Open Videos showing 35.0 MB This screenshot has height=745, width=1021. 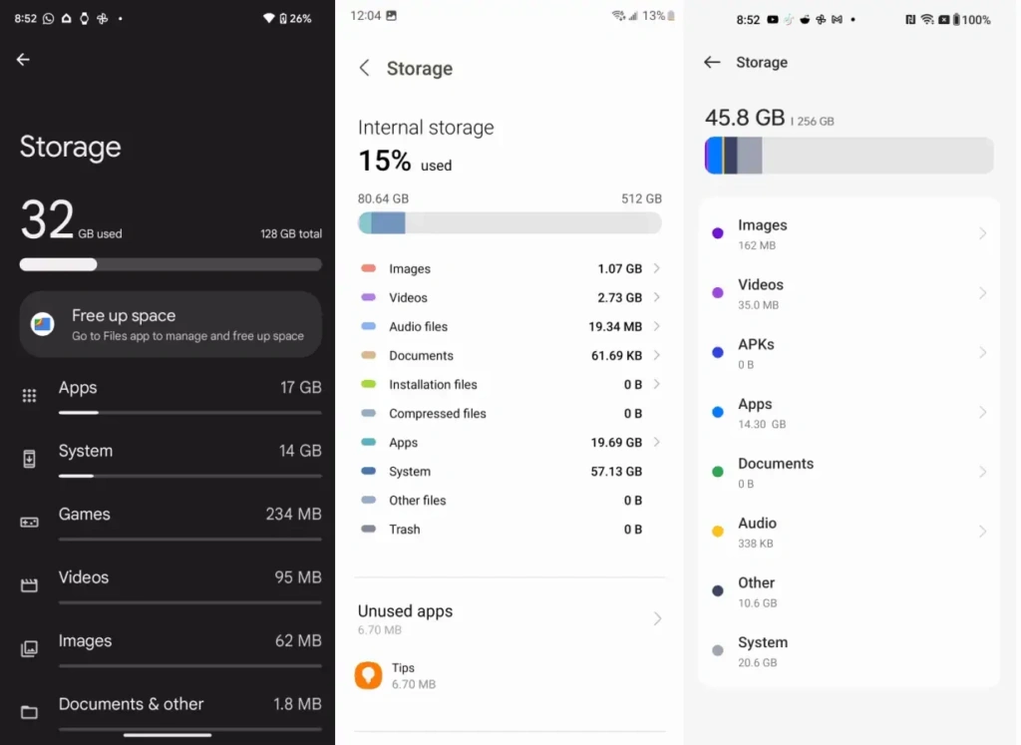[x=850, y=293]
